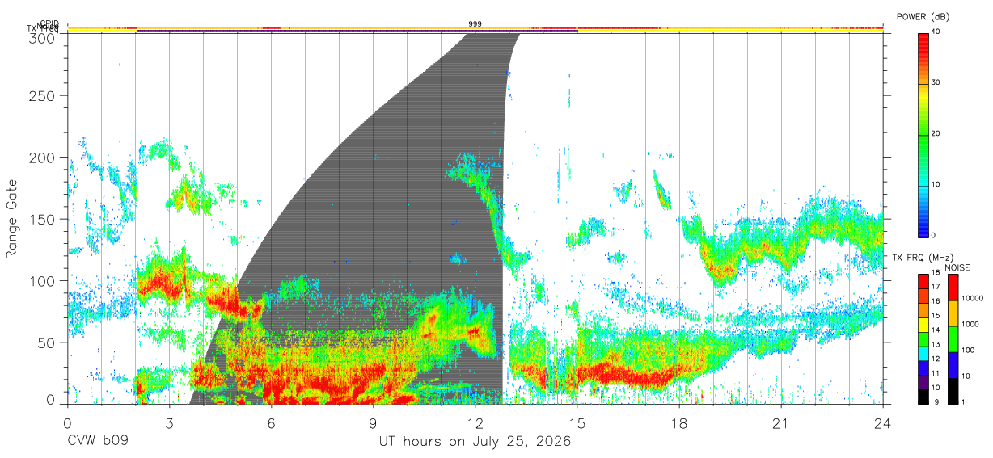Click the 18 label on TX FRQ scale
This screenshot has height=458, width=993.
point(936,272)
